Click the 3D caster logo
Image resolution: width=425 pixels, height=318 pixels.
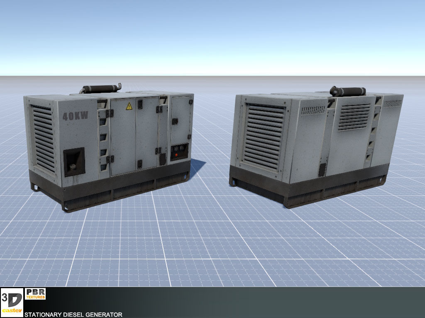12,302
